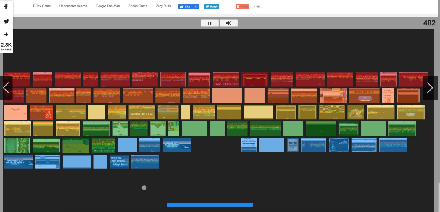Click the yellow brick with scattered multicolor blocks
The width and height of the screenshot is (440, 212).
332,112
